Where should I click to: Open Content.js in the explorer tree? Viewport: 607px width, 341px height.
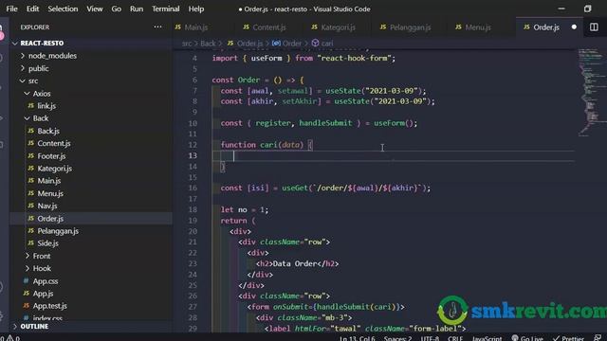[54, 143]
